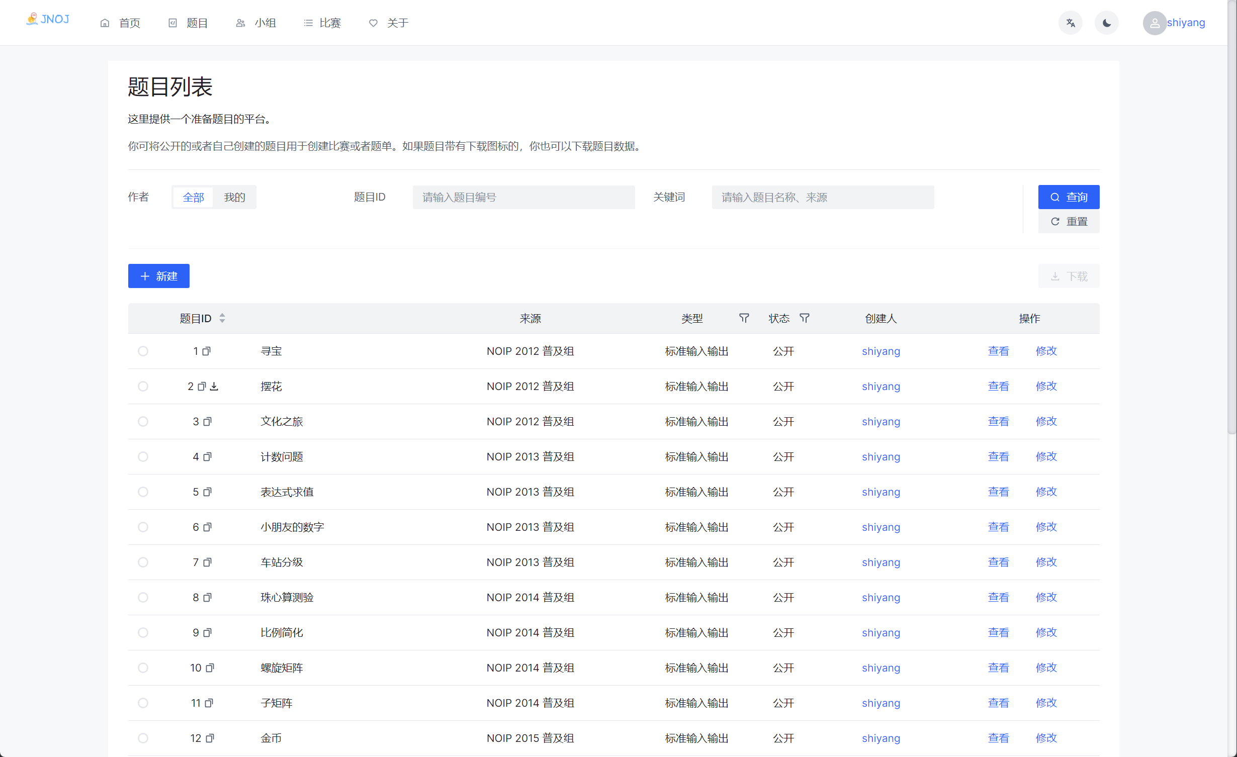This screenshot has width=1237, height=757.
Task: Copy ID icon for problem 11
Action: pyautogui.click(x=209, y=703)
